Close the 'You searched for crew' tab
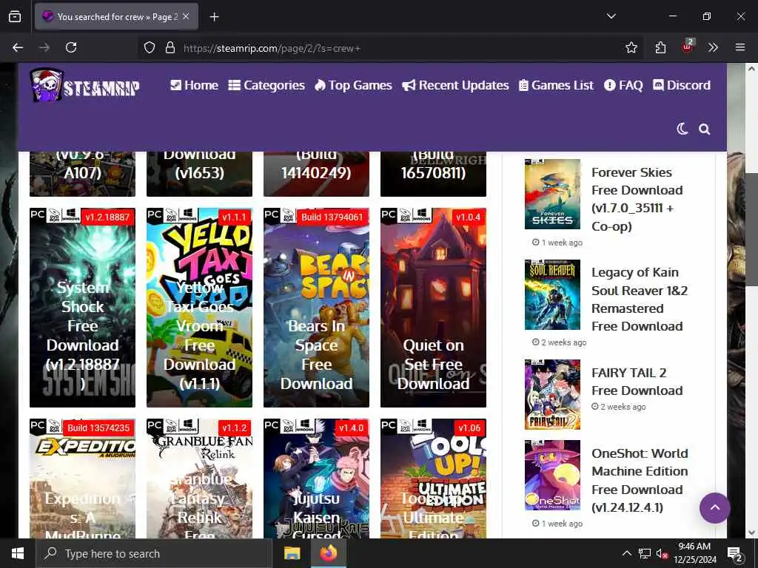The width and height of the screenshot is (758, 568). coord(186,16)
